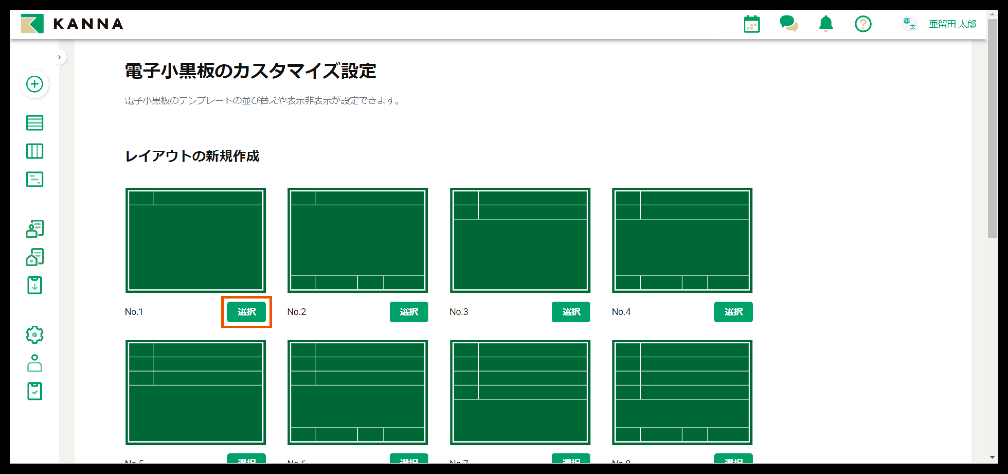
Task: Open the calendar icon in header
Action: 751,24
